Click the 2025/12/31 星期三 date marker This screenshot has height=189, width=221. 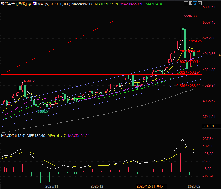coord(151,186)
